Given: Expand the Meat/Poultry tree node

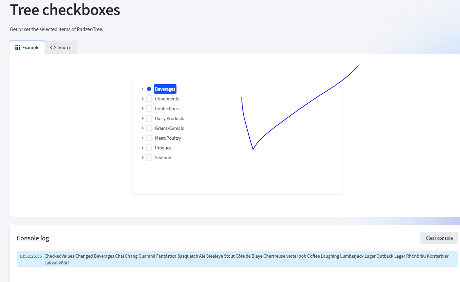Looking at the screenshot, I should [143, 138].
